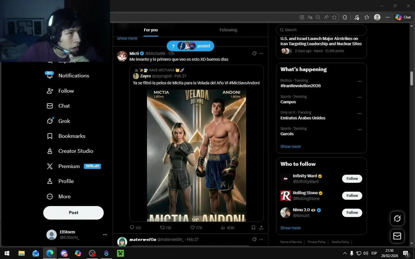This screenshot has height=259, width=415.
Task: Open more options for the Campos trend
Action: click(x=360, y=97)
